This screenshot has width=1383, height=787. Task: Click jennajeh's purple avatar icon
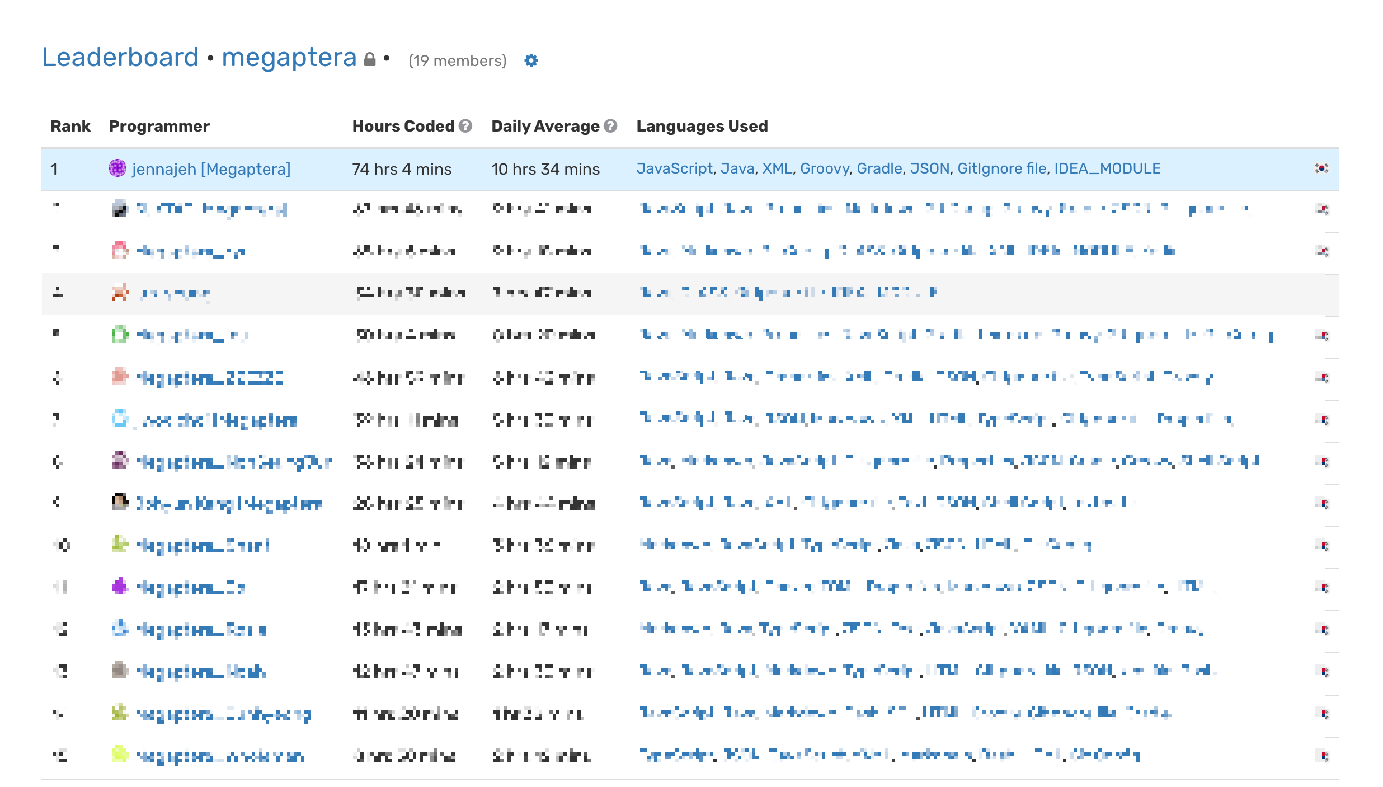pos(117,168)
